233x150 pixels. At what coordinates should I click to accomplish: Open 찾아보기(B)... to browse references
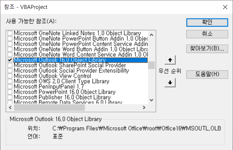click(x=207, y=49)
